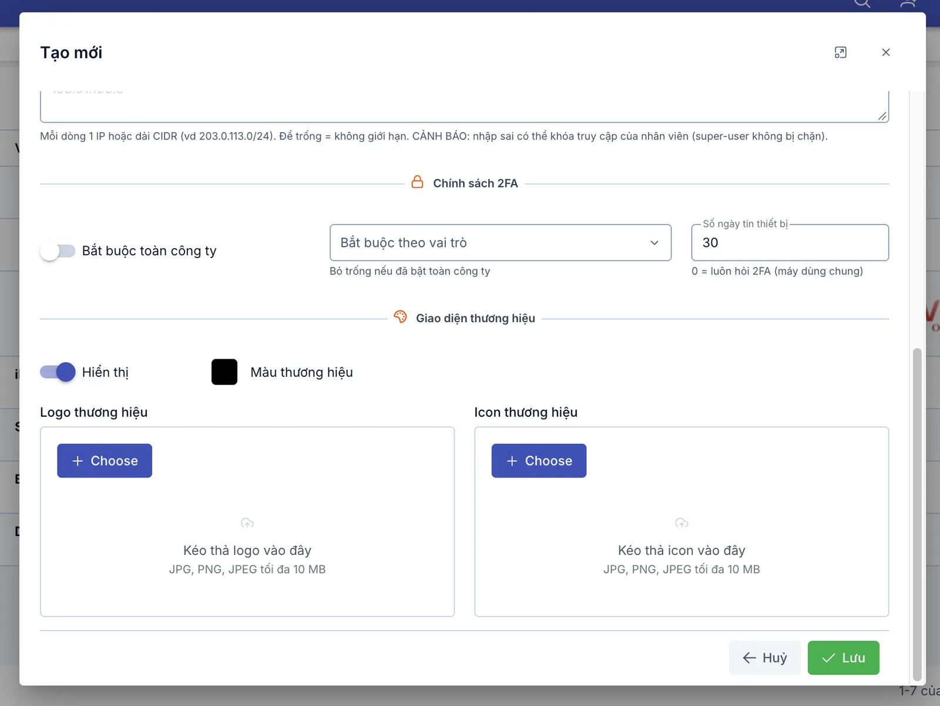Click the lock icon beside Chính sách 2FA
940x706 pixels.
point(417,182)
